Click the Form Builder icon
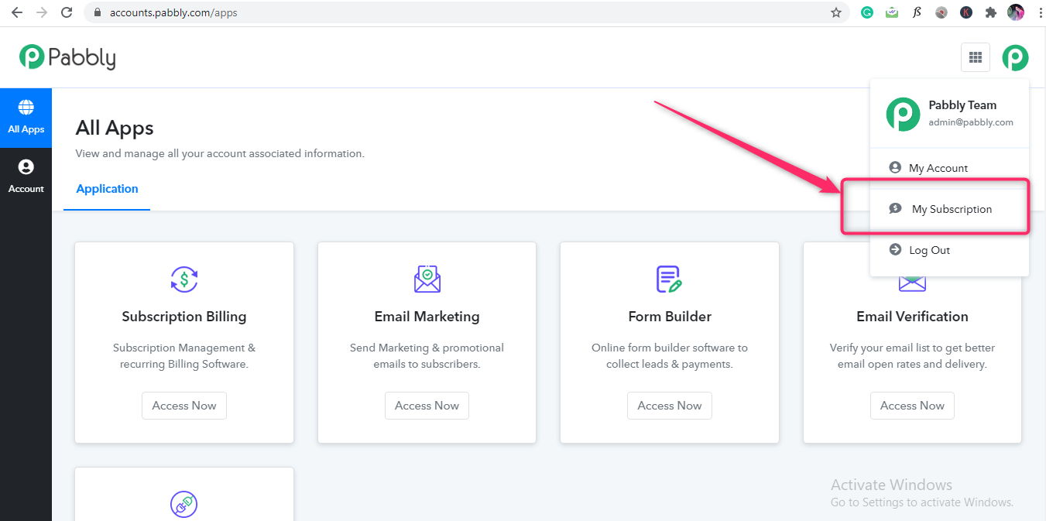Screen dimensions: 1046x521 pyautogui.click(x=670, y=279)
